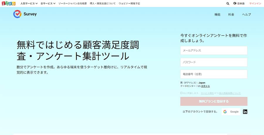Click the globe language icon
Viewport: 264px width, 135px height.
pyautogui.click(x=235, y=4)
